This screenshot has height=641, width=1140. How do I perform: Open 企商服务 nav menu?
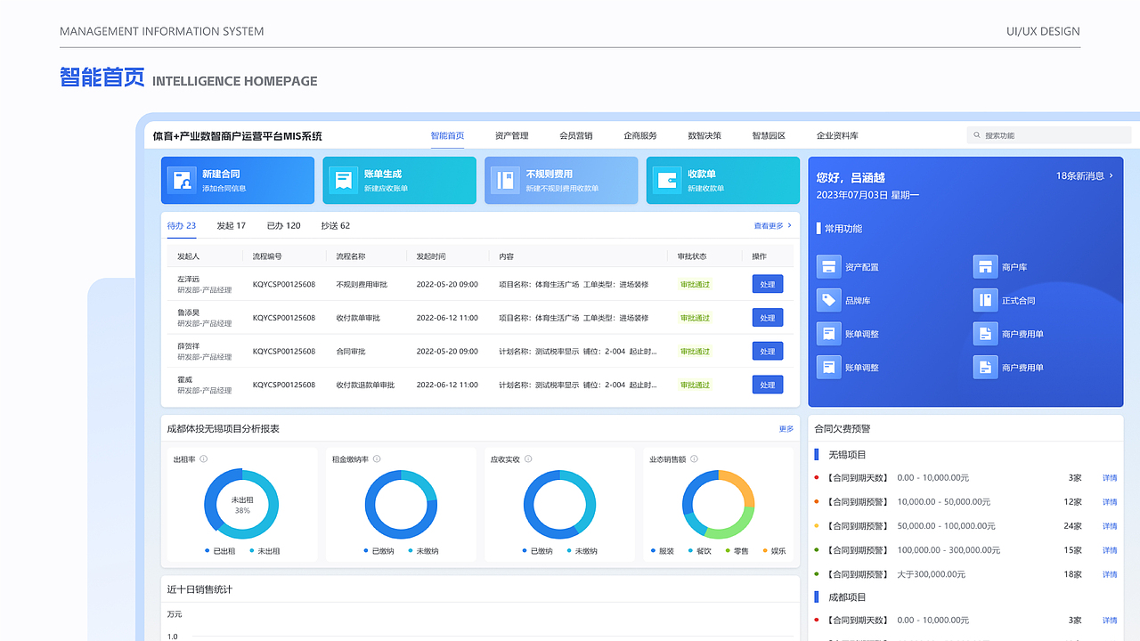(640, 136)
